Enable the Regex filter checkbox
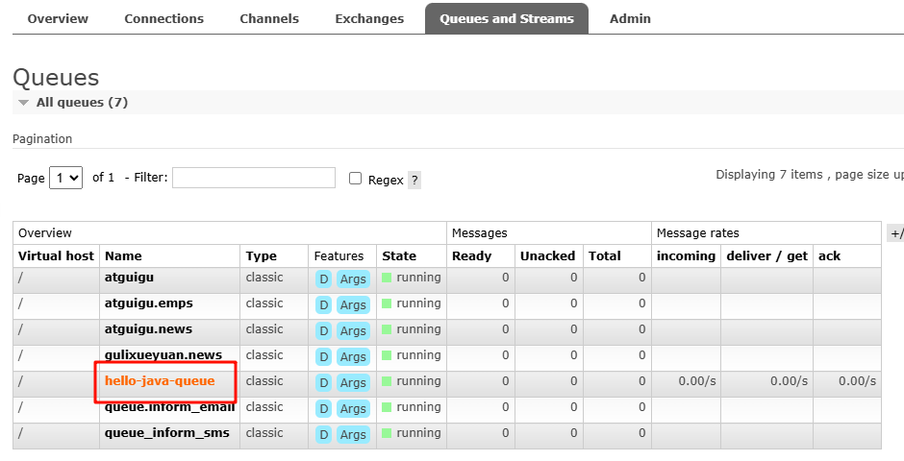 [x=355, y=179]
